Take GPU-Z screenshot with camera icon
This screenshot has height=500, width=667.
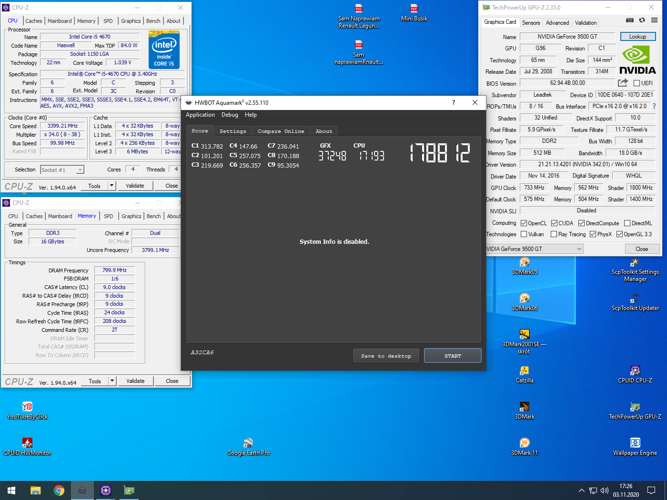click(x=630, y=20)
